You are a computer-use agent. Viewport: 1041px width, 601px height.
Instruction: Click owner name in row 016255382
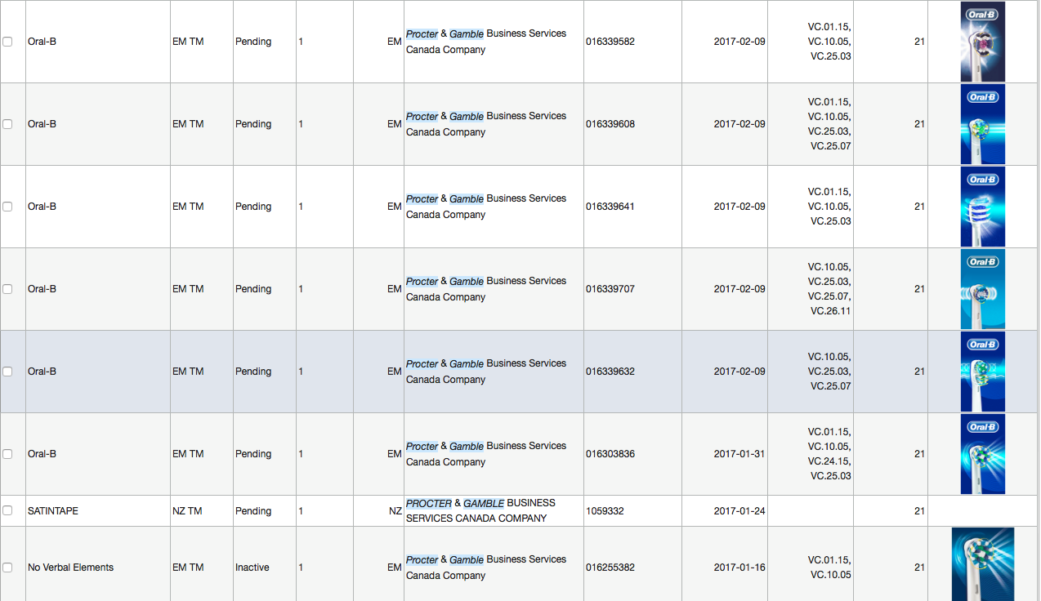486,568
